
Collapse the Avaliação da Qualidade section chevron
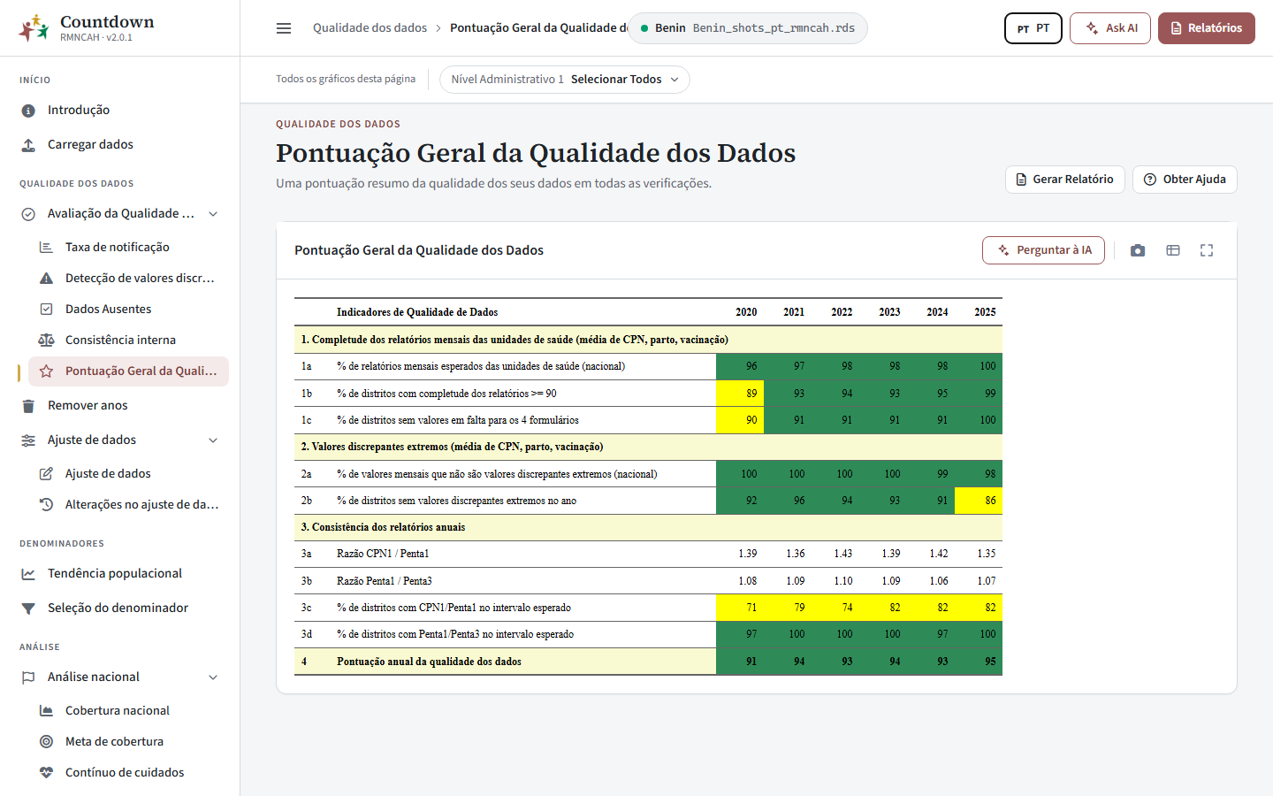tap(213, 214)
